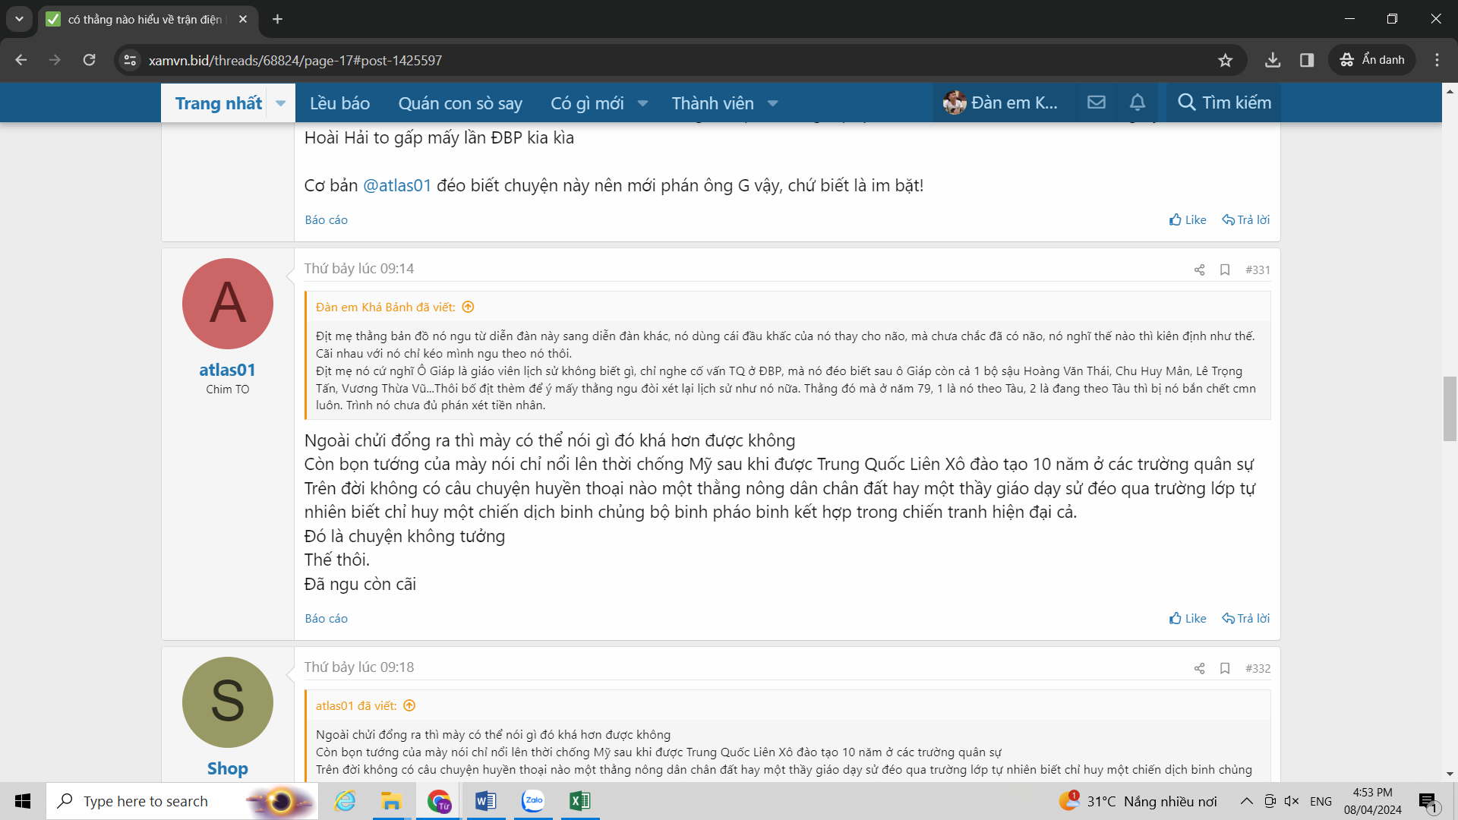
Task: Open browser downloads icon
Action: [1273, 60]
